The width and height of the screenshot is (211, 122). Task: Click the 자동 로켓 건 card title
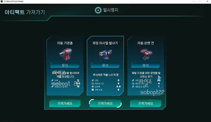pos(146,43)
